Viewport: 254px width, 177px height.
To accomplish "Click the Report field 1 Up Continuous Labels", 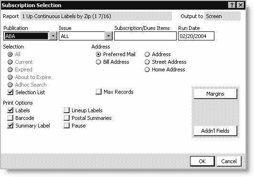I will (x=96, y=16).
